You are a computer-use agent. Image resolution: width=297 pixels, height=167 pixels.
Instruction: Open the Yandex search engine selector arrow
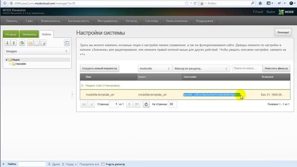pyautogui.click(x=206, y=3)
